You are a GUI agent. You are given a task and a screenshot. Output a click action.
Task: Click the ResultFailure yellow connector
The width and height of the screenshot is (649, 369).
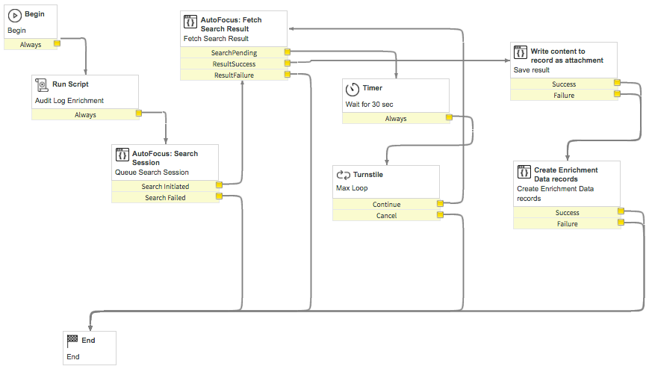pos(288,75)
